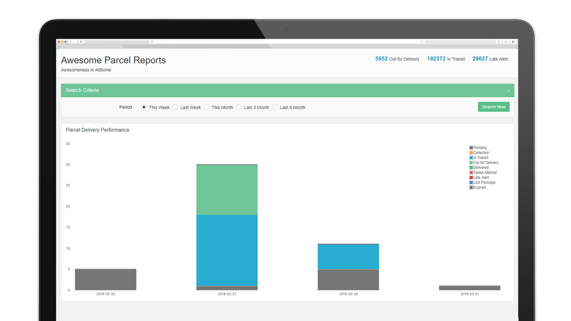571x321 pixels.
Task: Click the browser page refresh control
Action: (422, 41)
